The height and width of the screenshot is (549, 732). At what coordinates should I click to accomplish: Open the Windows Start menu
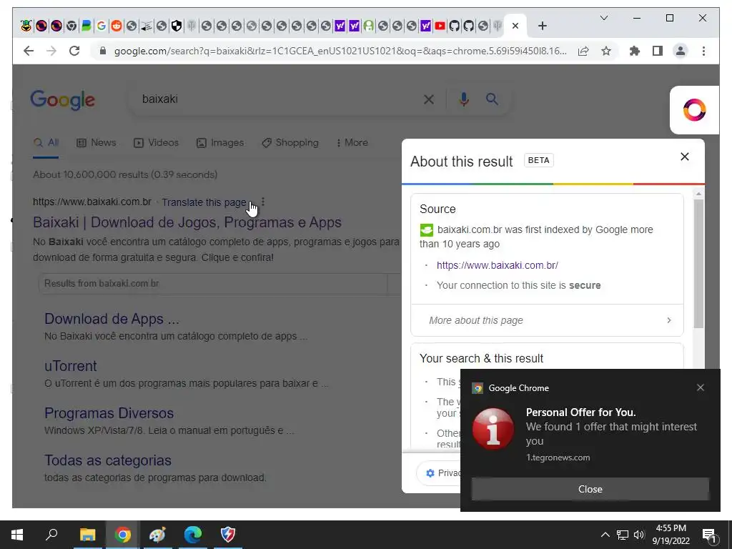point(17,535)
